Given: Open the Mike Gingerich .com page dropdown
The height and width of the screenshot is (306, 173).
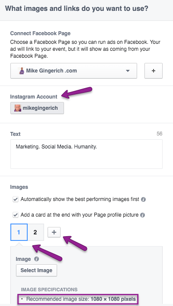Looking at the screenshot, I should click(74, 71).
